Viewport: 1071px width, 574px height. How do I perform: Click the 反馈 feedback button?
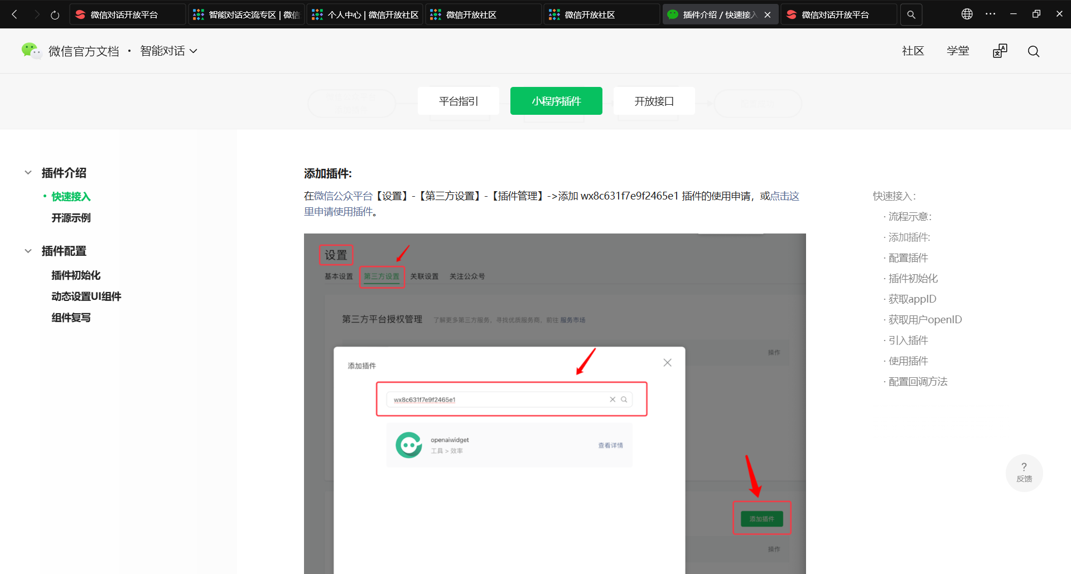click(x=1024, y=473)
